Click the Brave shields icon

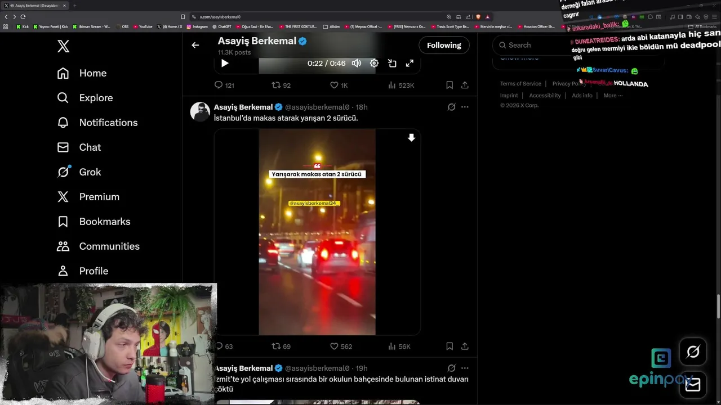478,17
